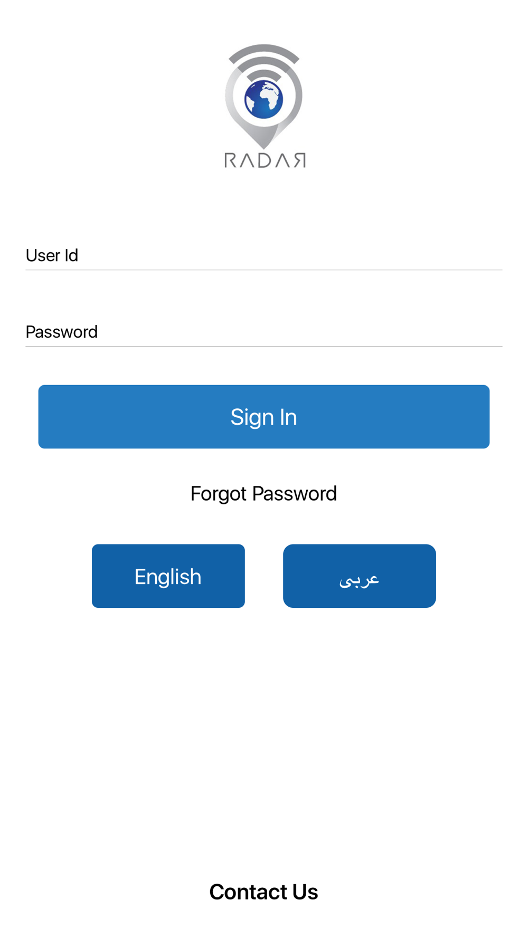Tap the Password placeholder label
The height and width of the screenshot is (938, 528).
click(x=62, y=332)
